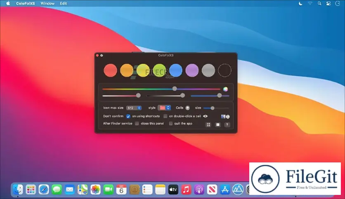Close the ColoFolXS window

point(97,56)
